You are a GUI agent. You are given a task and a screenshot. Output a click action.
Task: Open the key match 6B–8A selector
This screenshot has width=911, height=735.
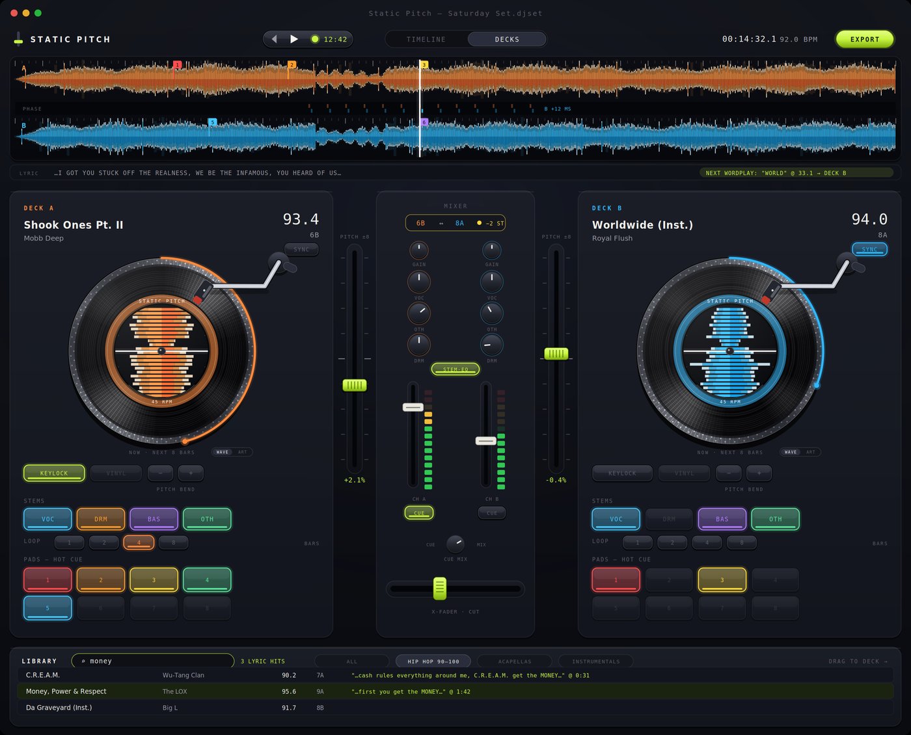pos(455,223)
